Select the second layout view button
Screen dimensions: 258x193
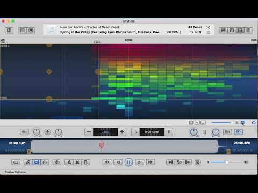click(232, 31)
